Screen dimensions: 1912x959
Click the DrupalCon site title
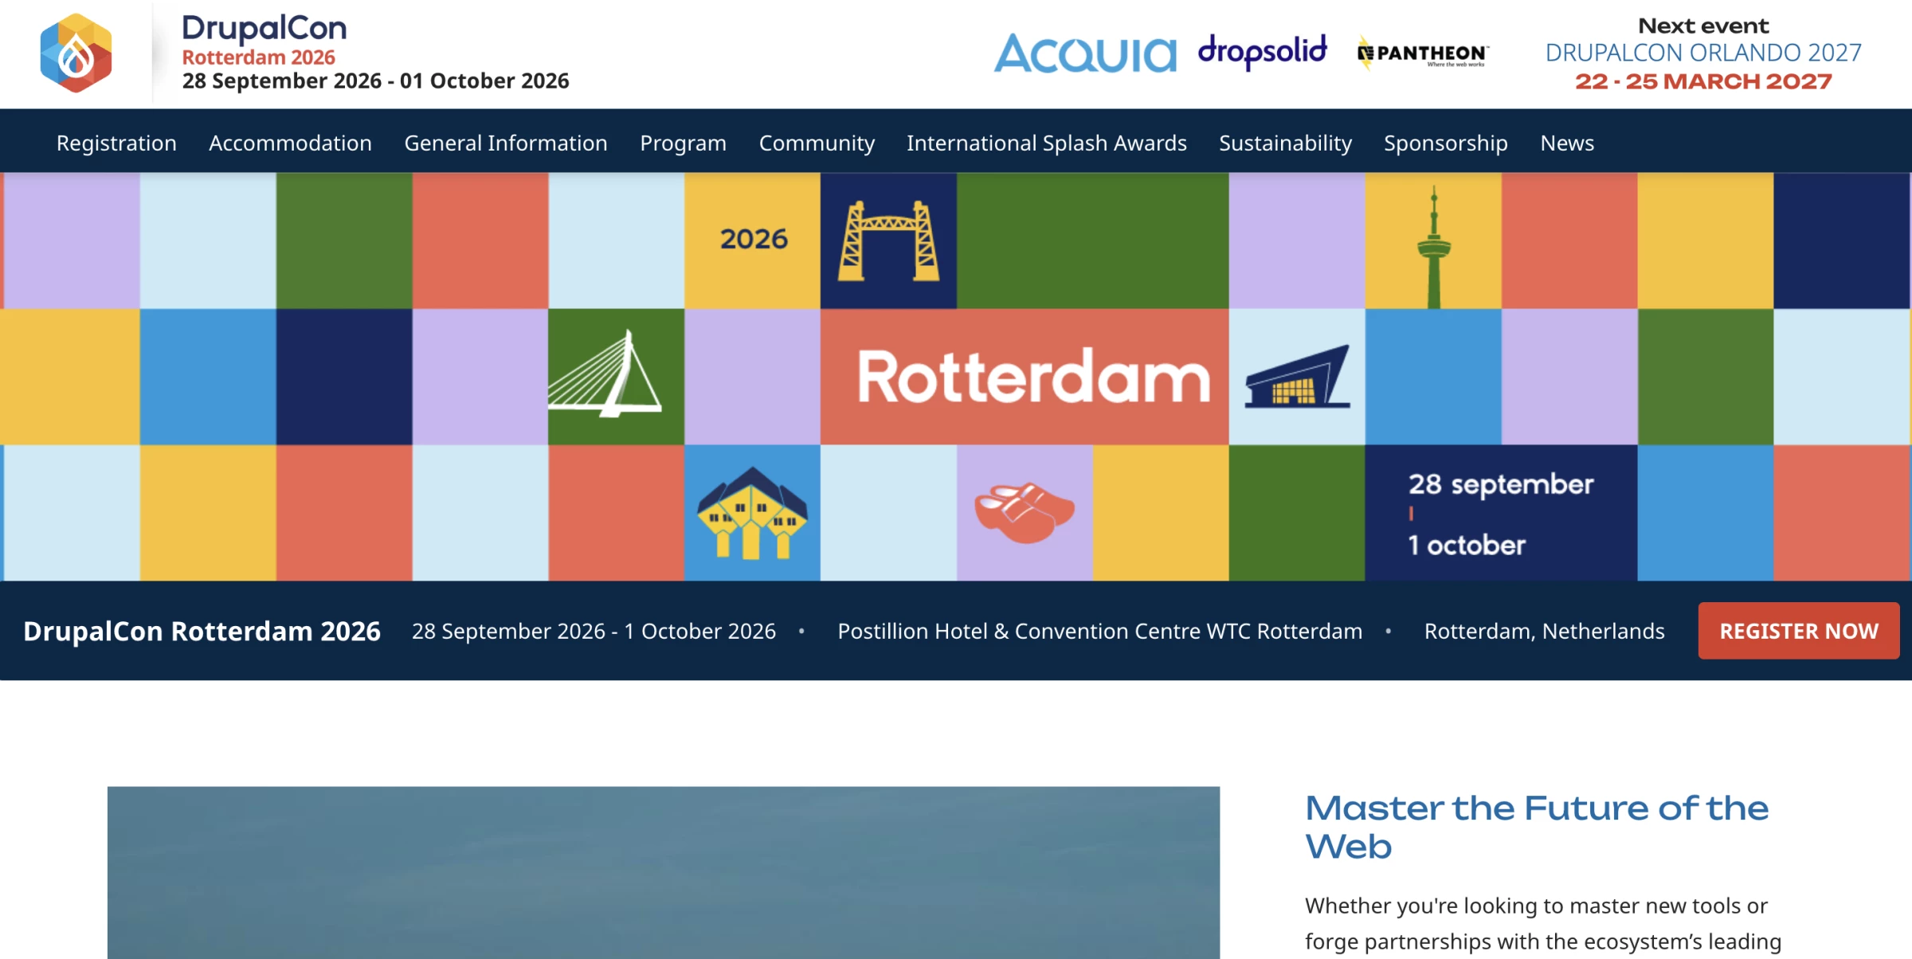point(264,28)
